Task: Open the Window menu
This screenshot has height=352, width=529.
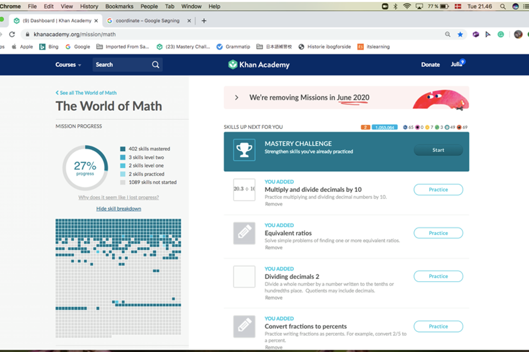Action: [x=191, y=6]
